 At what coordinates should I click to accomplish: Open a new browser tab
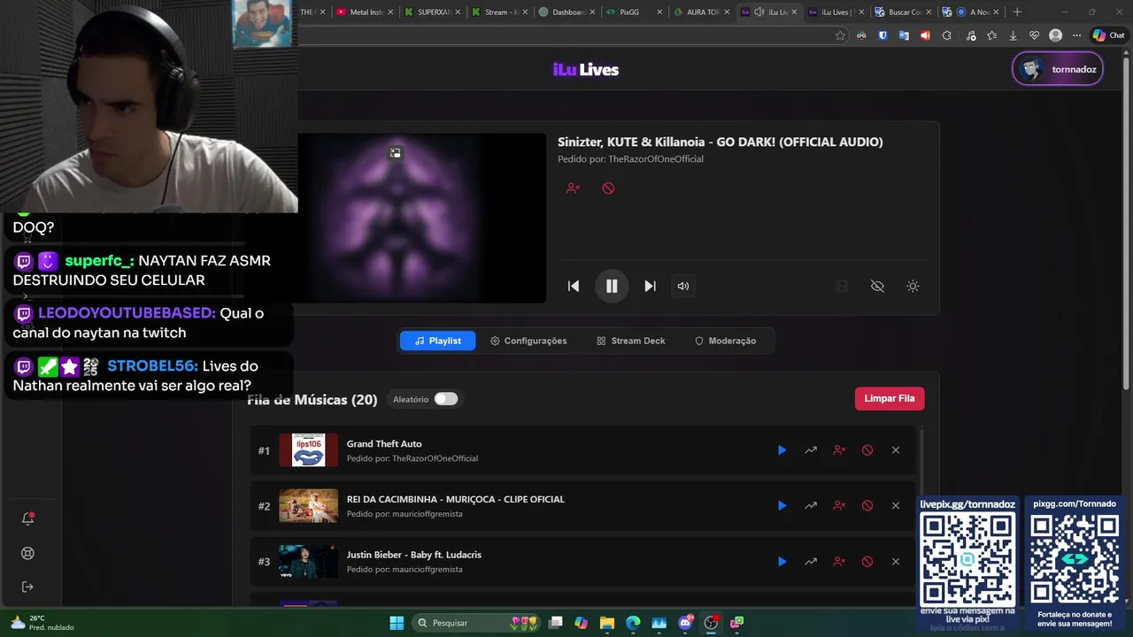(1017, 12)
